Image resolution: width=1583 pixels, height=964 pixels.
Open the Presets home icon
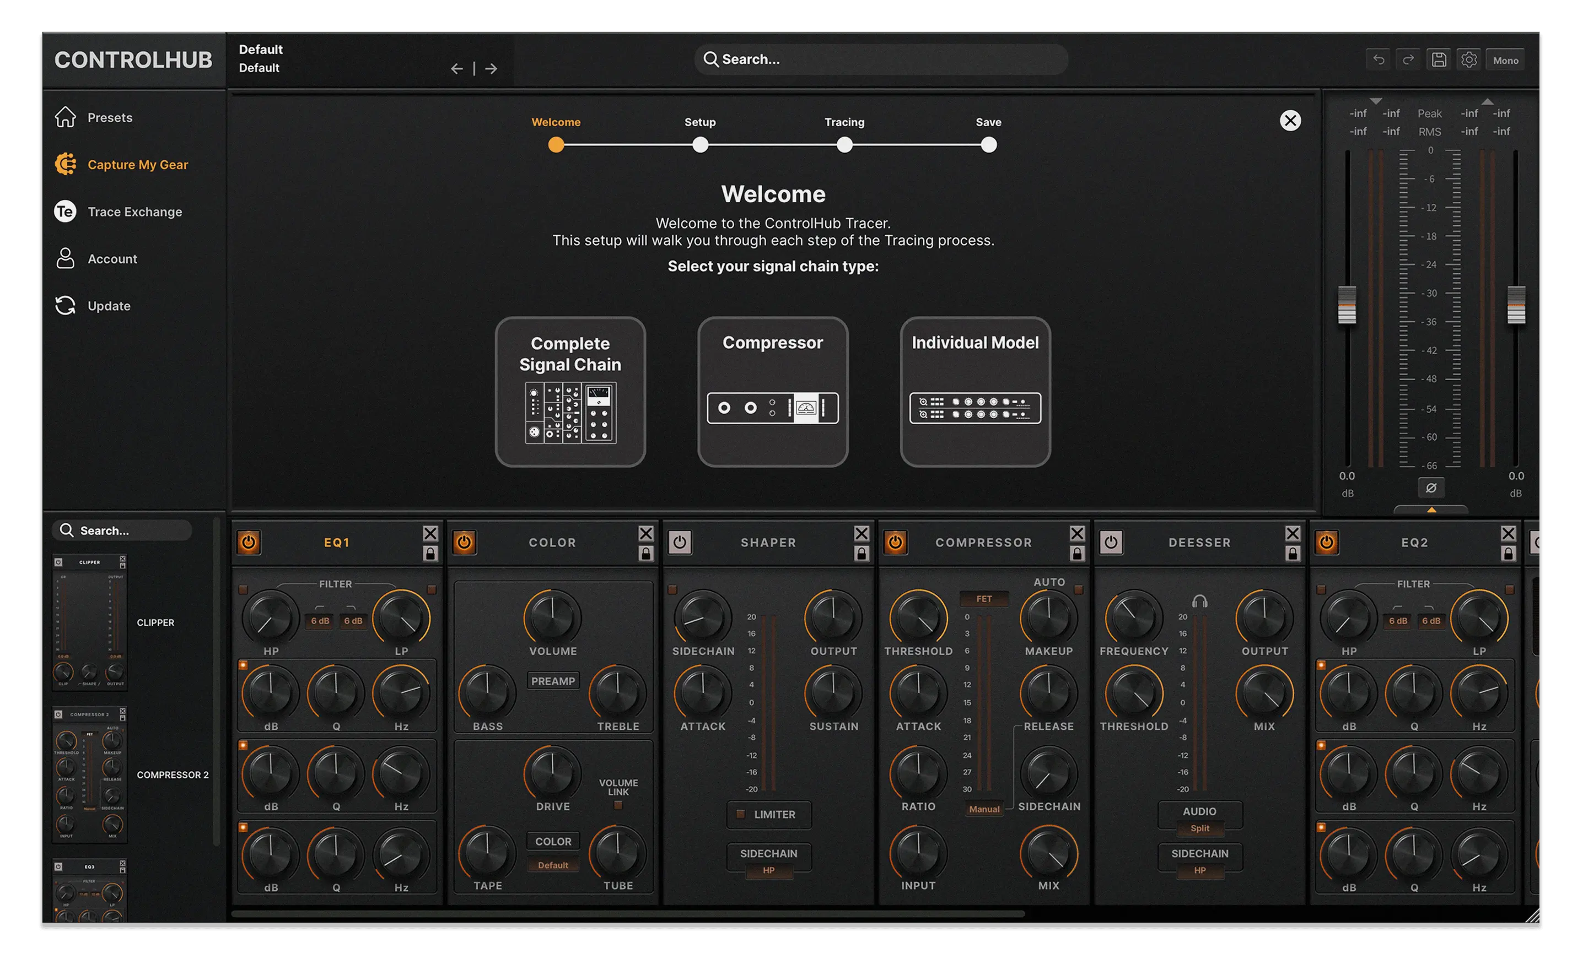pos(66,117)
